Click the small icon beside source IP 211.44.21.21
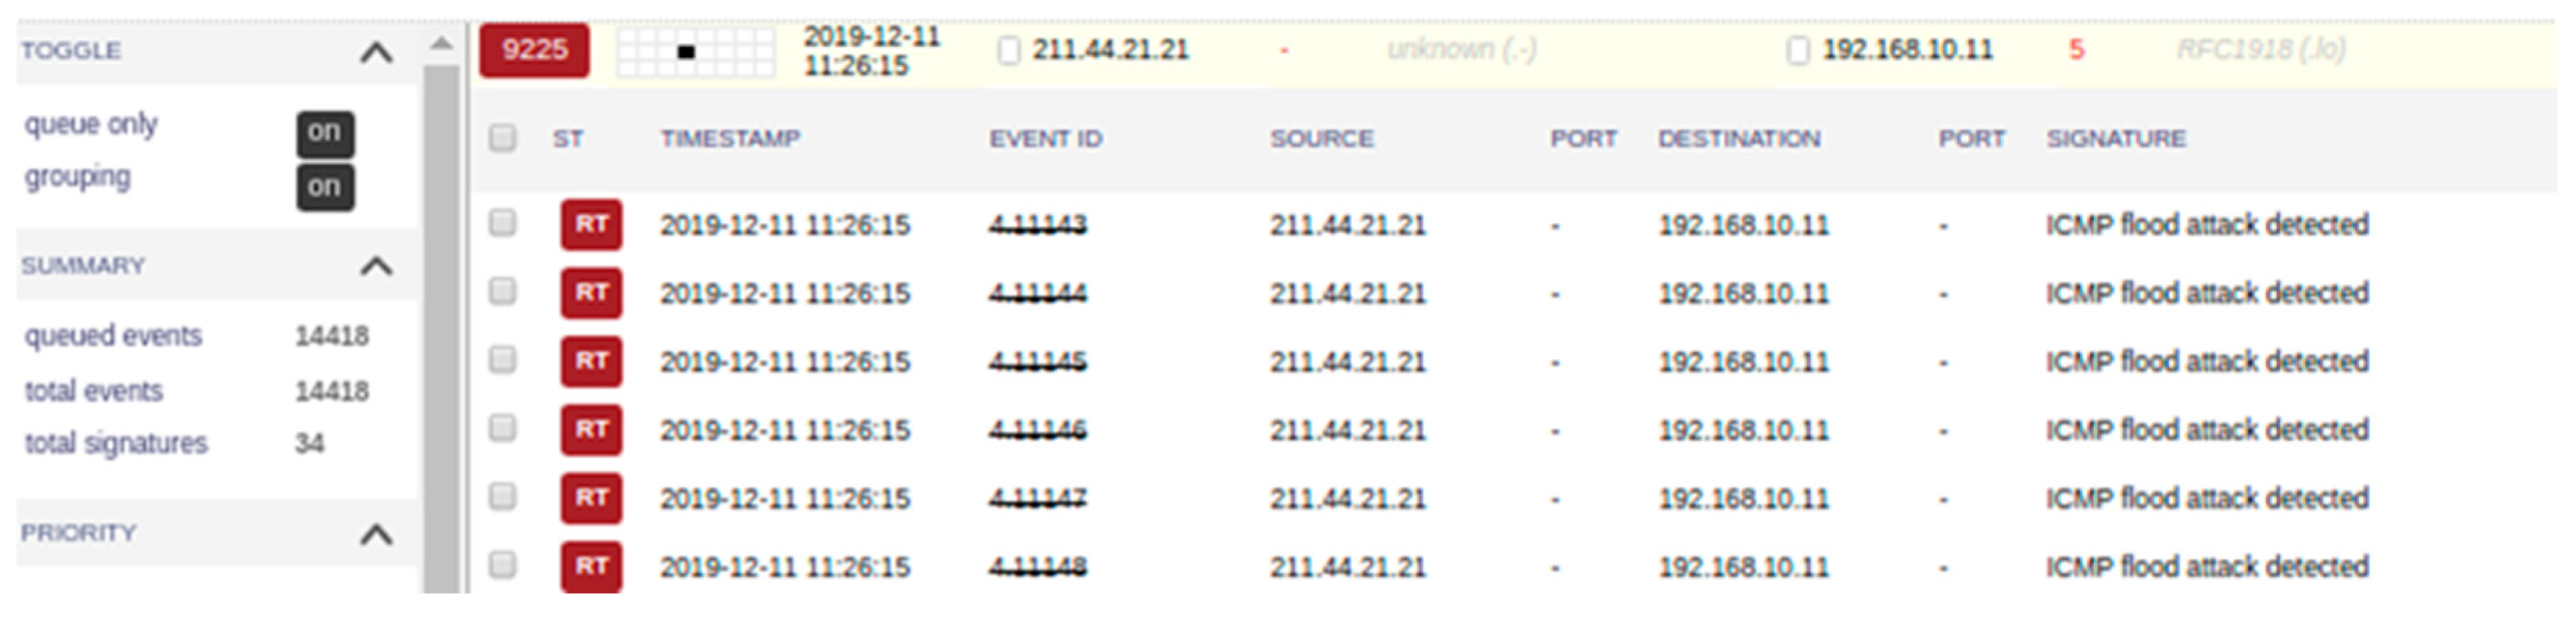Viewport: 2576px width, 620px height. pos(1009,51)
